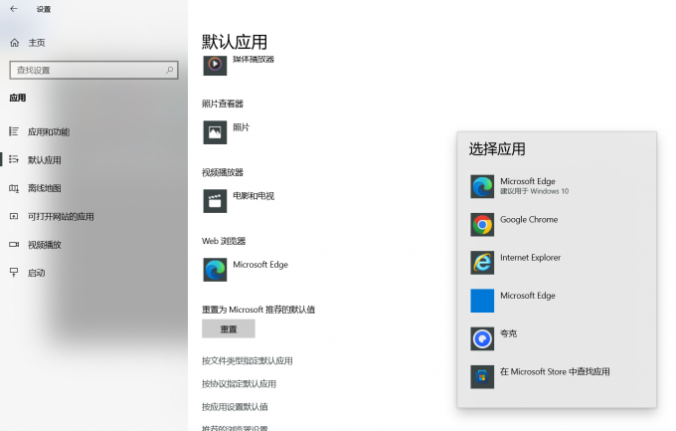Image resolution: width=676 pixels, height=431 pixels.
Task: Click the 视频播放 camera icon
Action: pos(14,245)
